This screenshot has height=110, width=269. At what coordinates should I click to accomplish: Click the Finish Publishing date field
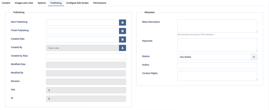[82, 31]
